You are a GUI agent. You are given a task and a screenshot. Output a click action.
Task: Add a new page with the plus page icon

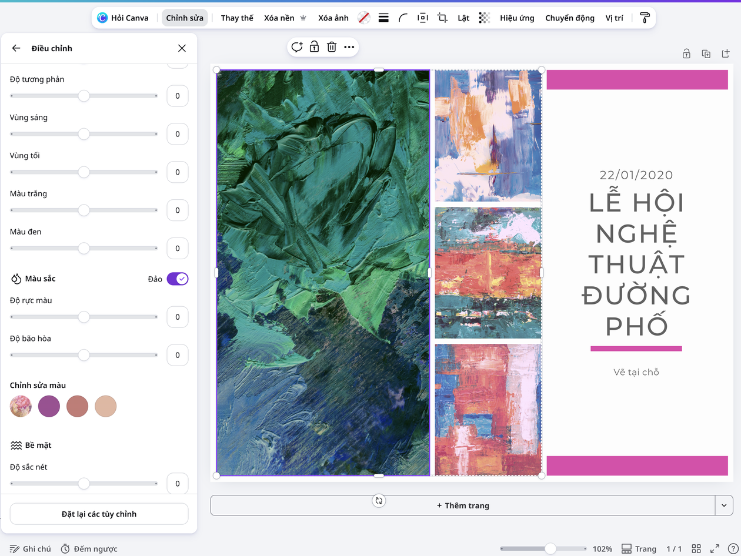click(726, 54)
